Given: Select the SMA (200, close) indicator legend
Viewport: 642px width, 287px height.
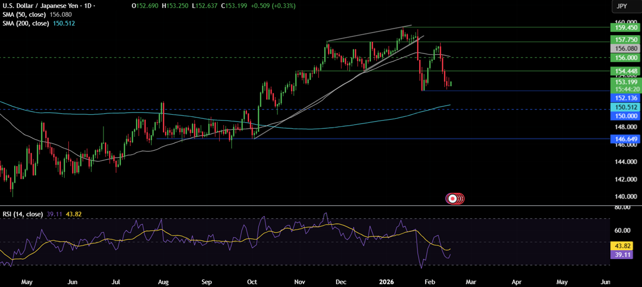Looking at the screenshot, I should click(x=26, y=24).
